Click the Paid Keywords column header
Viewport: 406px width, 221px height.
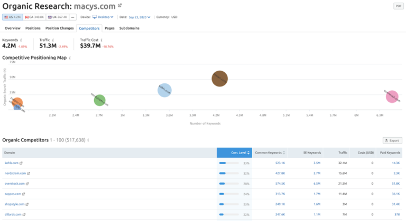pos(390,153)
